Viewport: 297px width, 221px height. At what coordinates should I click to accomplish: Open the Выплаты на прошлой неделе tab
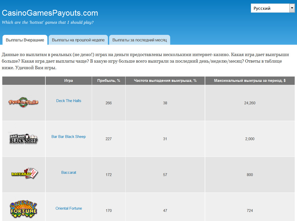(x=78, y=40)
